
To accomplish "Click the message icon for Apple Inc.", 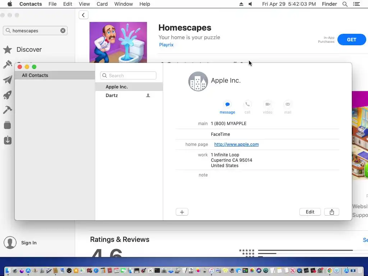I will pos(227,104).
